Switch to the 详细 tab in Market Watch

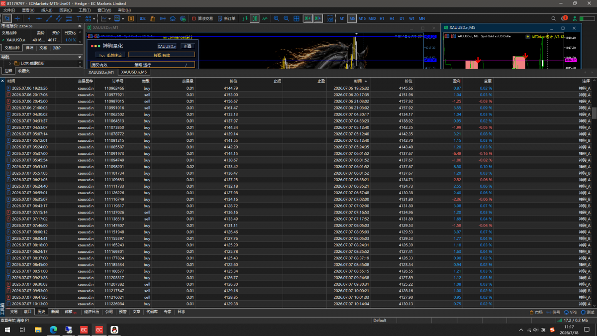29,48
